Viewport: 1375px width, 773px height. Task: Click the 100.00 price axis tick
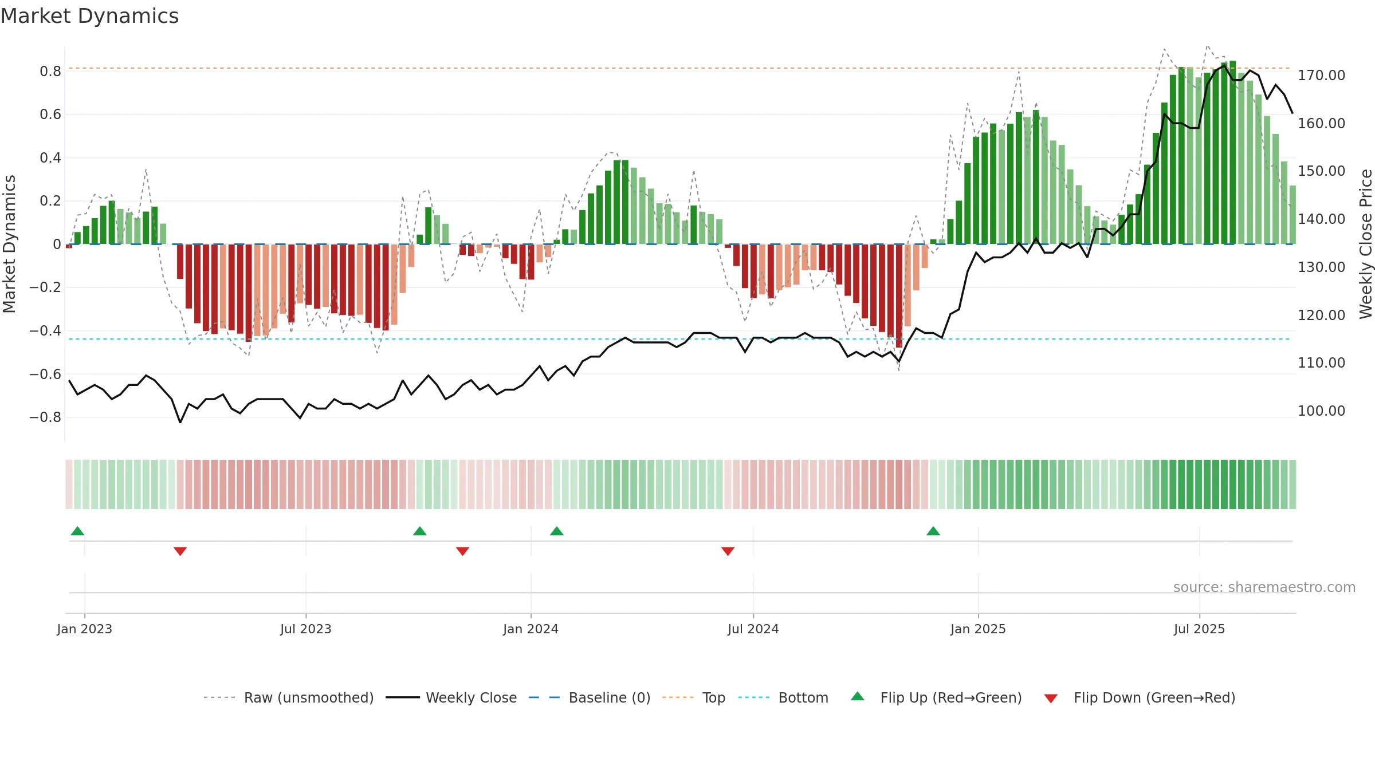pyautogui.click(x=1322, y=411)
